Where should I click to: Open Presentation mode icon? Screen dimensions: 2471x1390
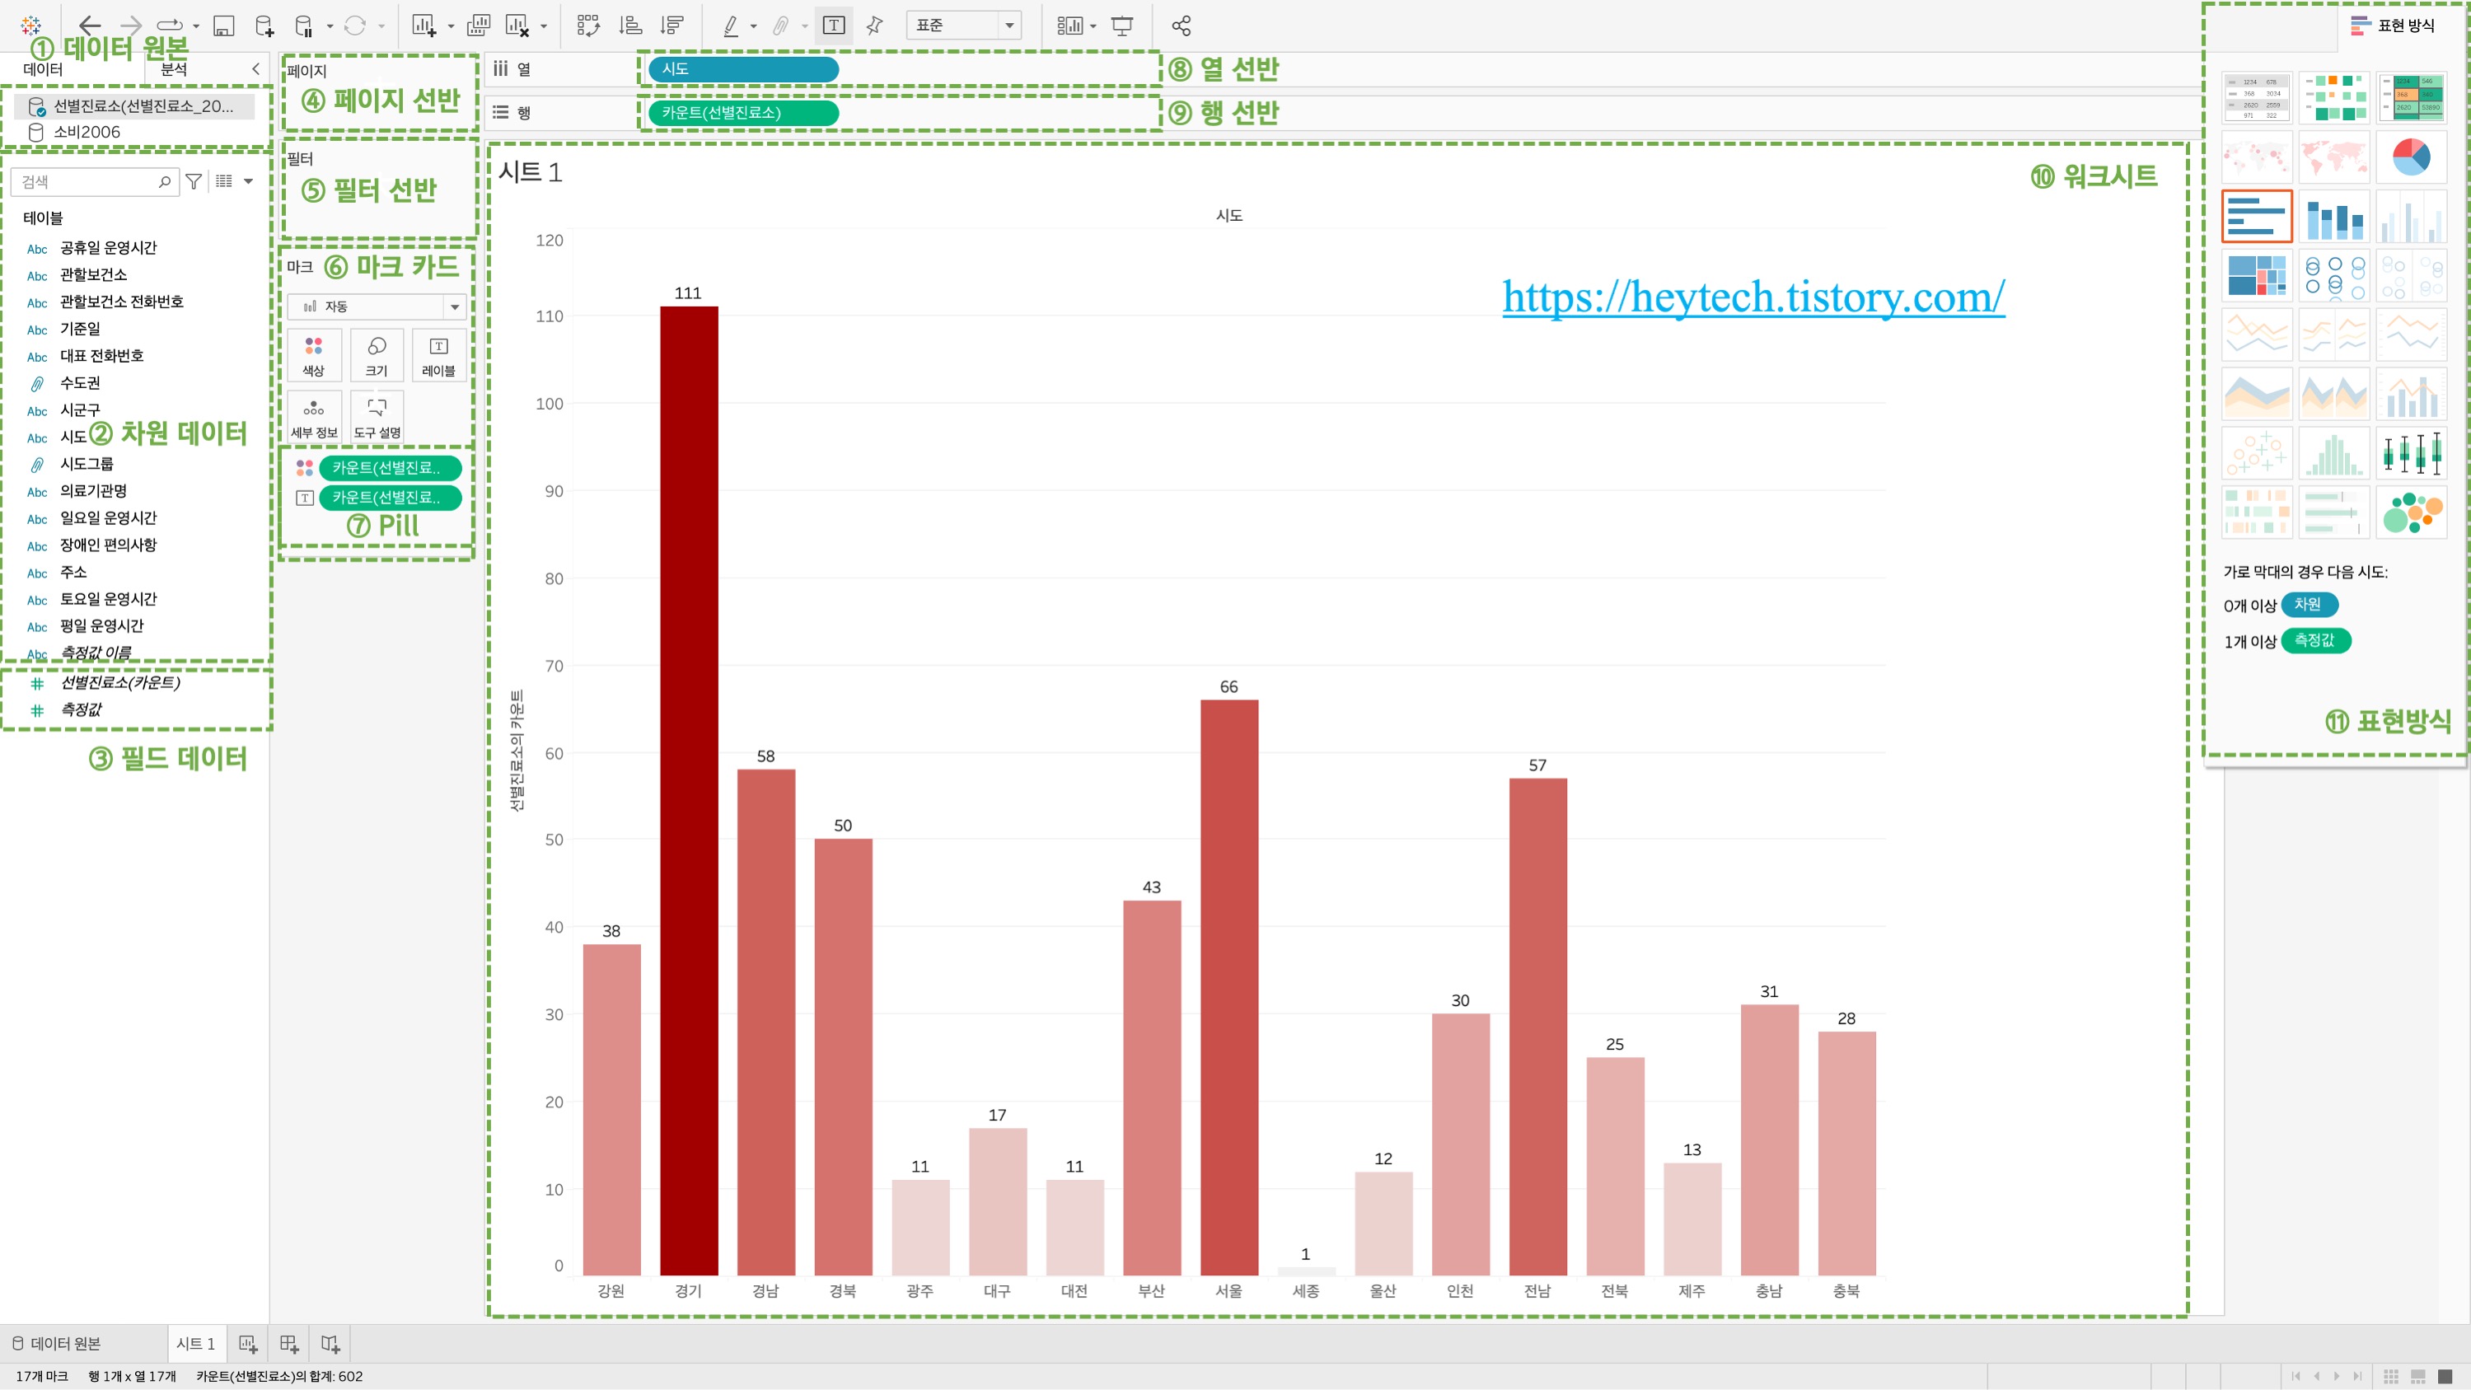pyautogui.click(x=1121, y=26)
